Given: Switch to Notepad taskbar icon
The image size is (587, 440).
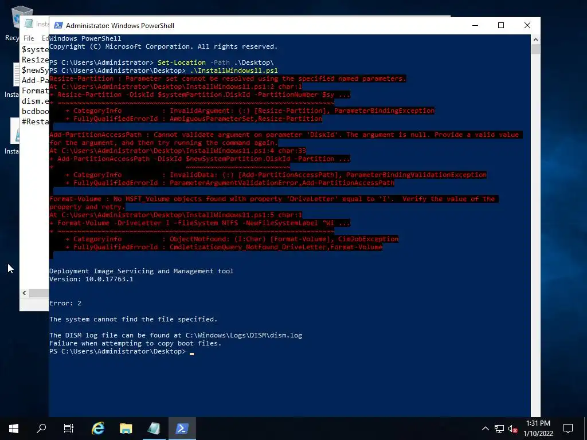Looking at the screenshot, I should (154, 429).
